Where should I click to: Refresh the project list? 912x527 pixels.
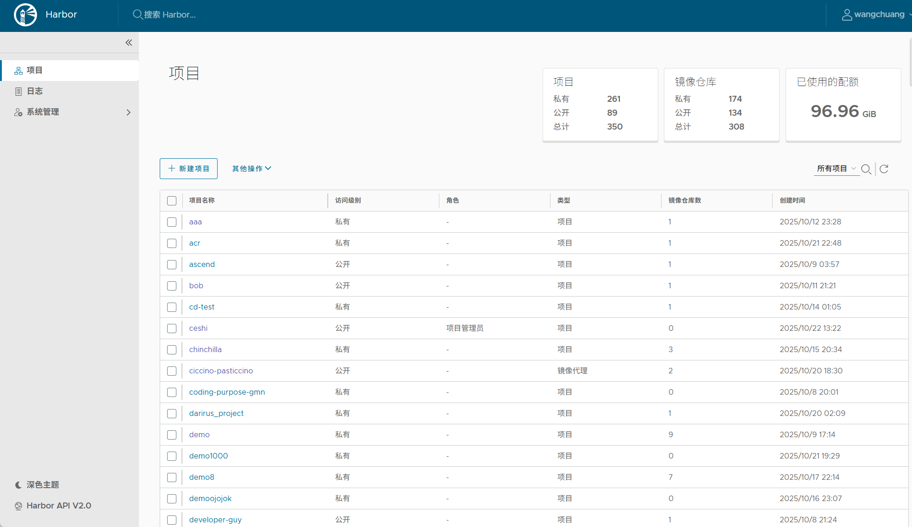tap(884, 169)
